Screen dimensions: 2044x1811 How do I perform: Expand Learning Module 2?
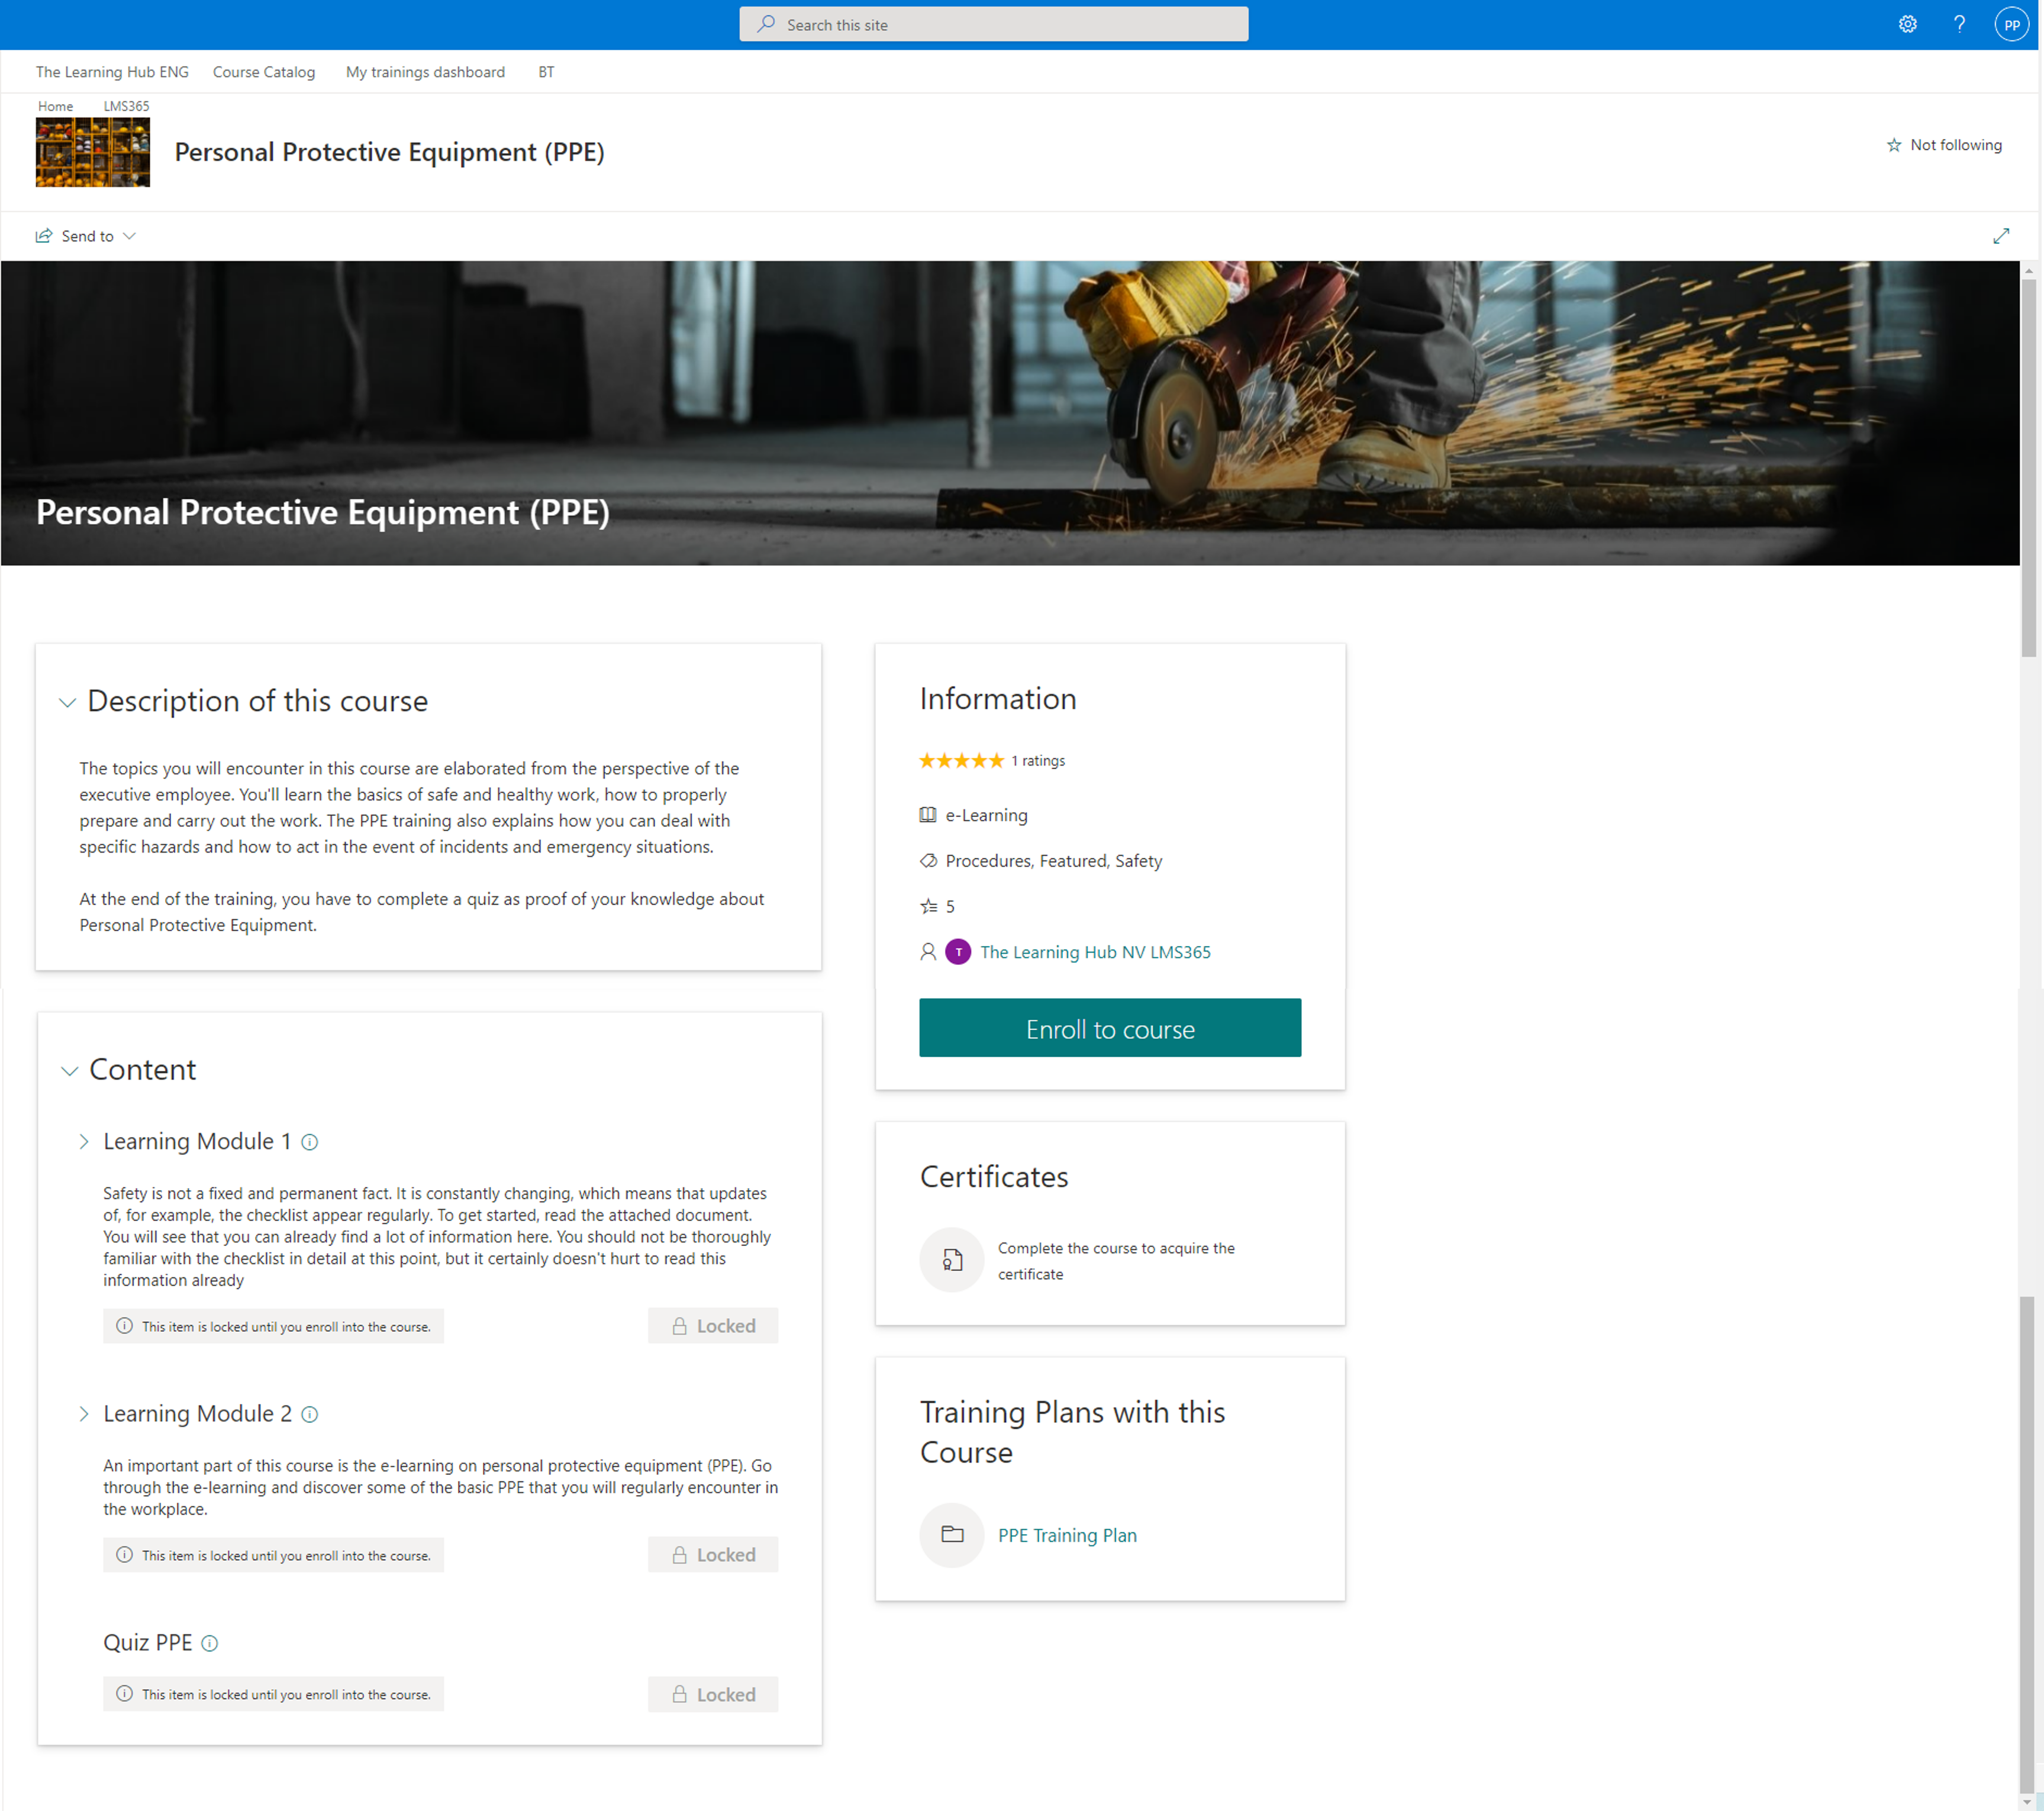84,1414
